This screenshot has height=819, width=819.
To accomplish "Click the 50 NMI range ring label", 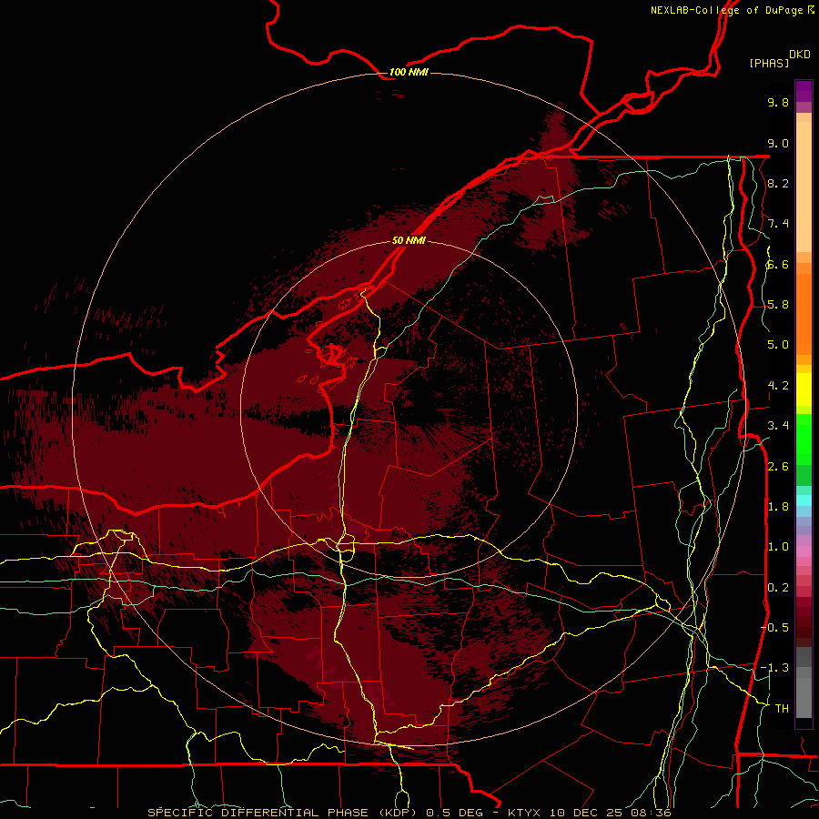I will coord(409,240).
